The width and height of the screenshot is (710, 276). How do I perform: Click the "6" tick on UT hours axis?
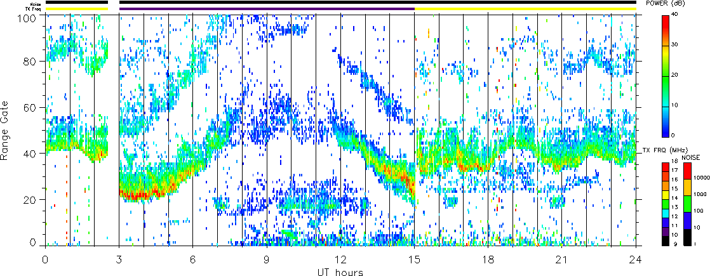(x=193, y=260)
